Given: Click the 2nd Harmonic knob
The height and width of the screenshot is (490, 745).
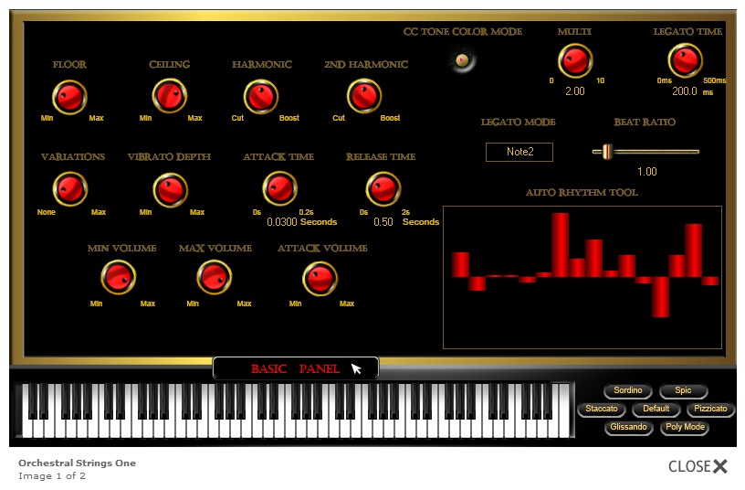Looking at the screenshot, I should coord(364,96).
